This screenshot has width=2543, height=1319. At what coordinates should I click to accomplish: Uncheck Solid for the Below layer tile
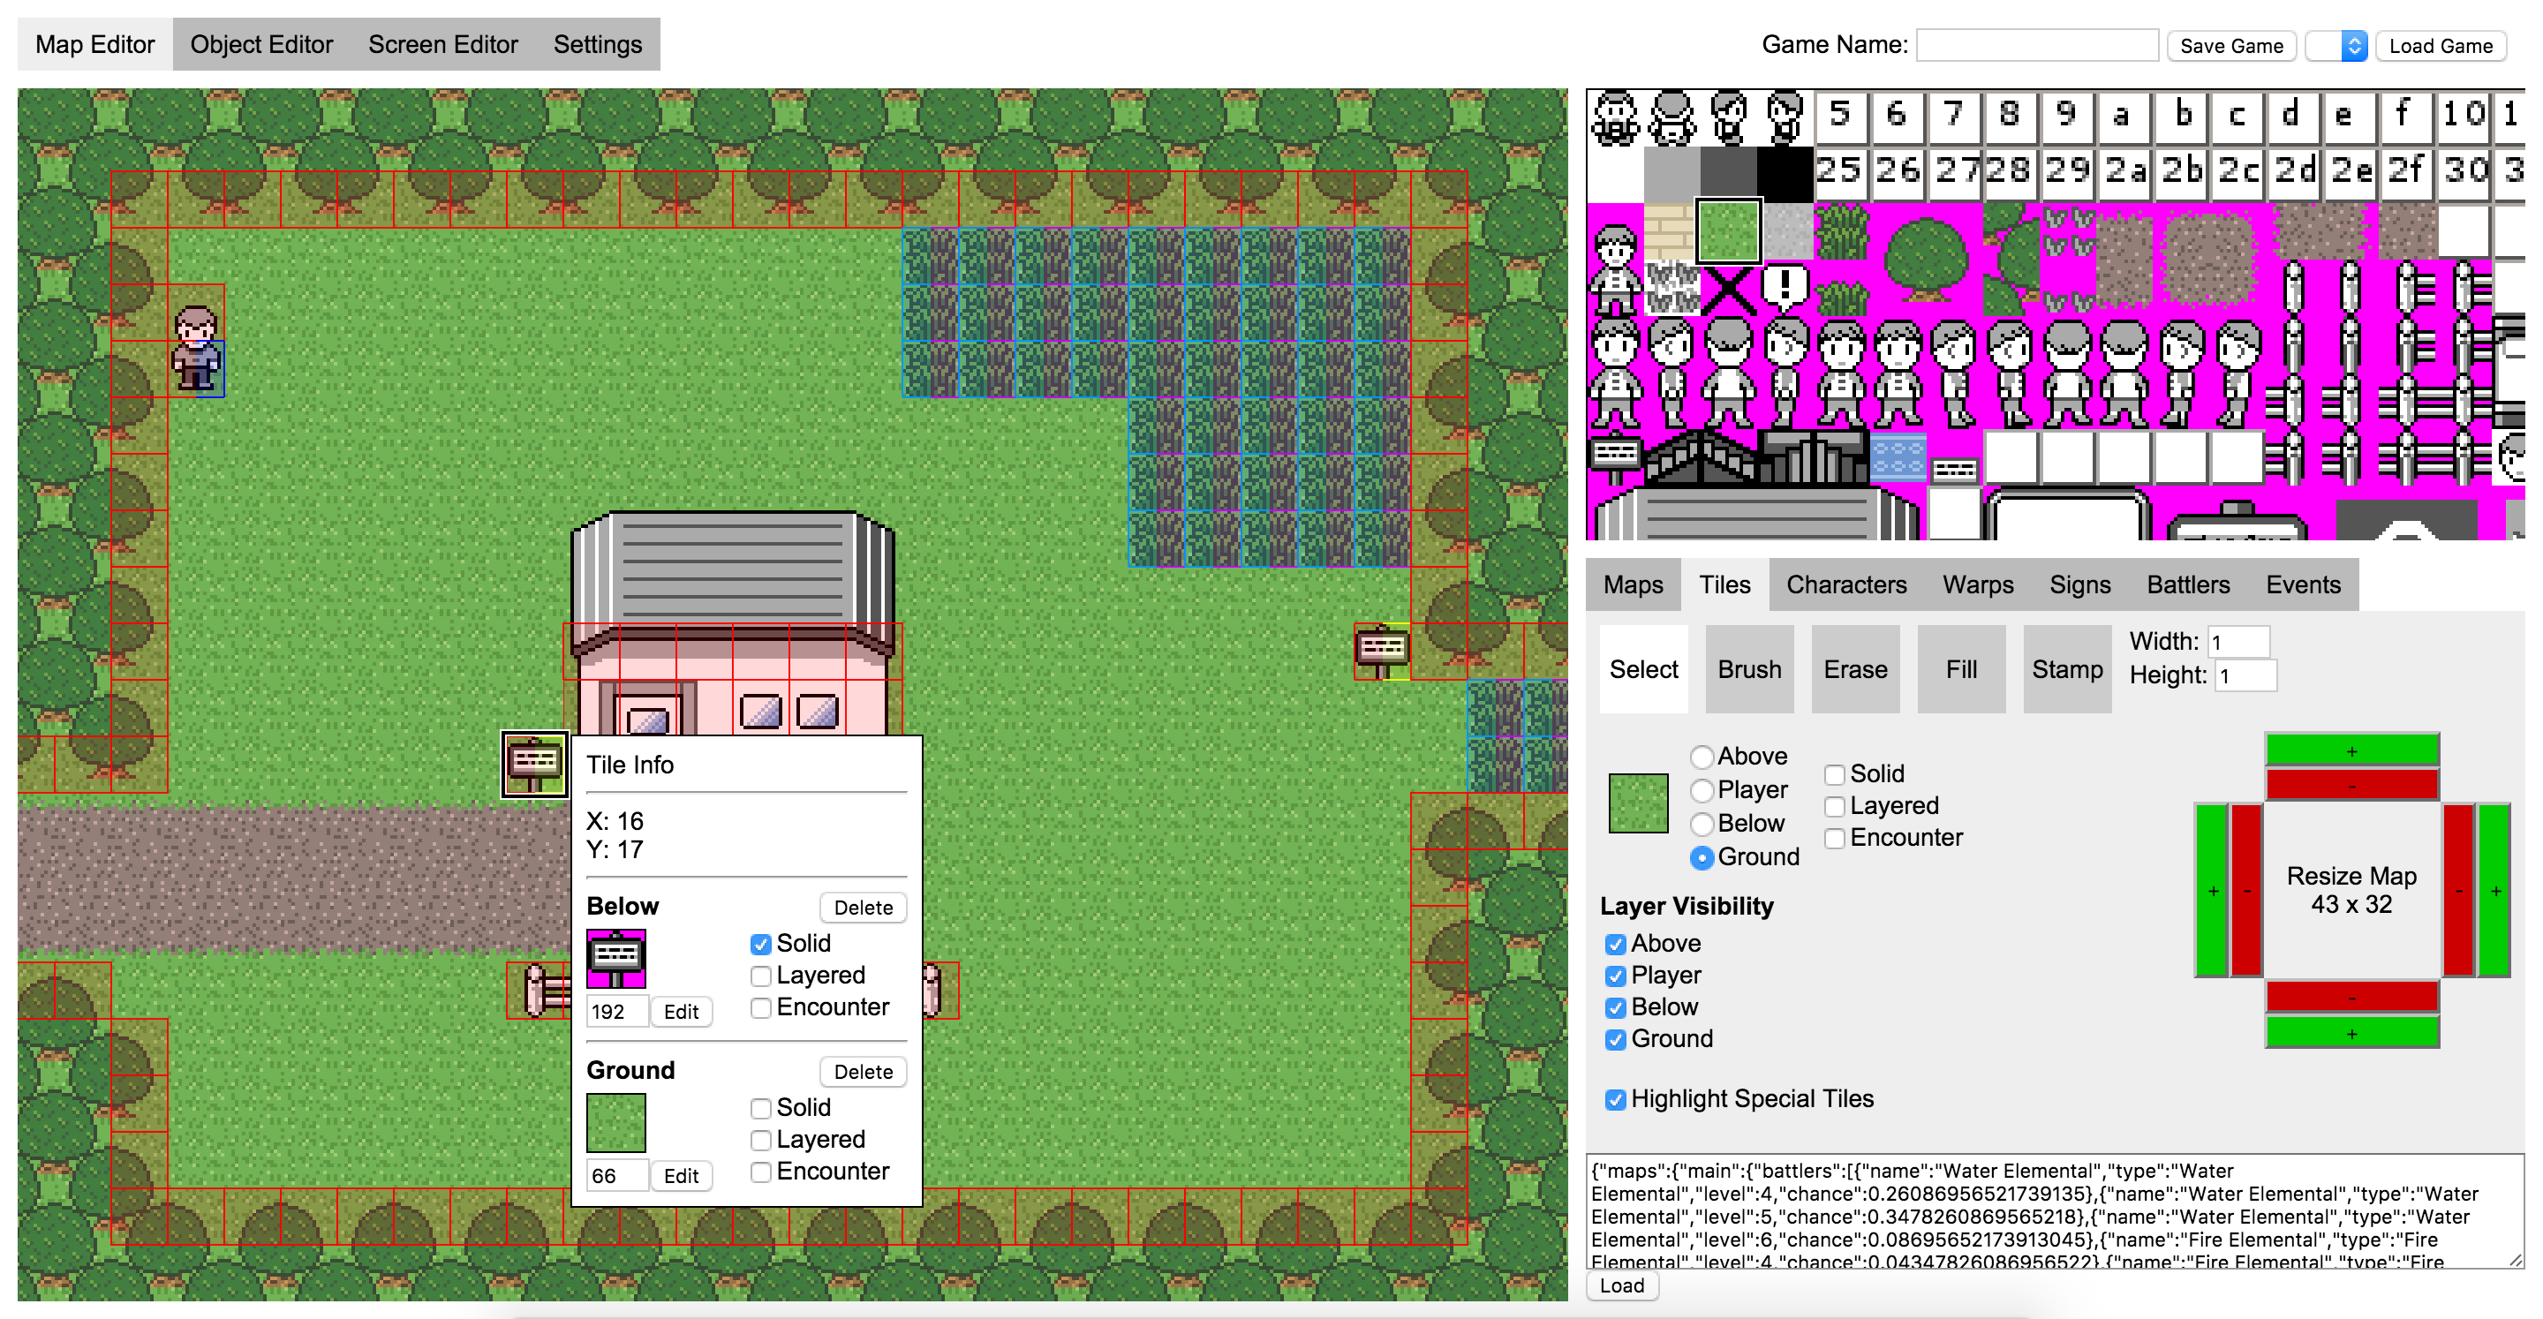tap(760, 945)
